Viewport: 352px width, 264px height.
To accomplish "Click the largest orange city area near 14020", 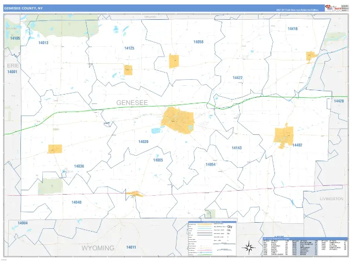I will click(x=178, y=120).
